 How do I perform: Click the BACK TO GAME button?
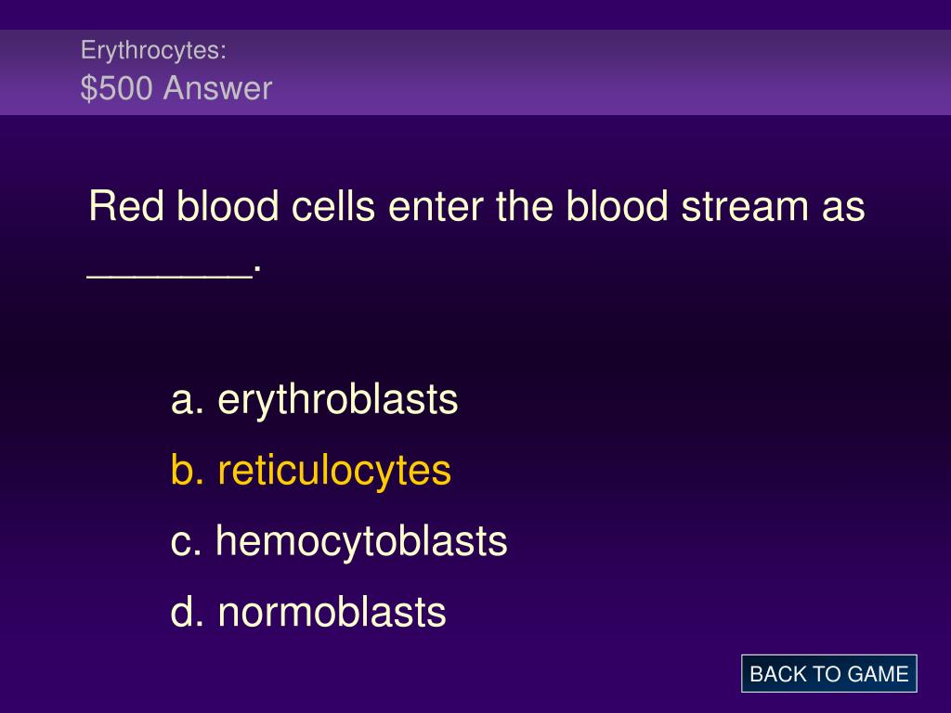[x=828, y=674]
